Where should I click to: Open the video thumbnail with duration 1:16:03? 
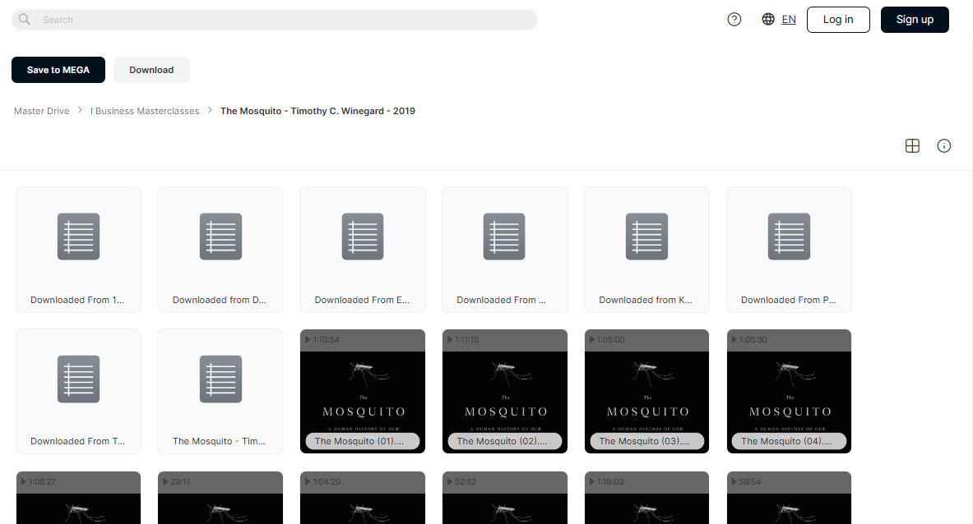coord(646,498)
